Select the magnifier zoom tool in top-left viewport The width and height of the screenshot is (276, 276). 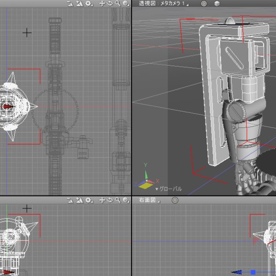[118, 3]
